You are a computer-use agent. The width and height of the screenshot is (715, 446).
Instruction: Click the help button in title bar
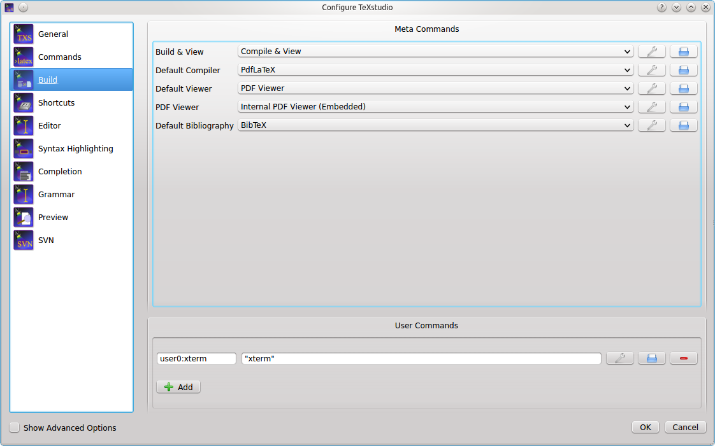pos(661,7)
